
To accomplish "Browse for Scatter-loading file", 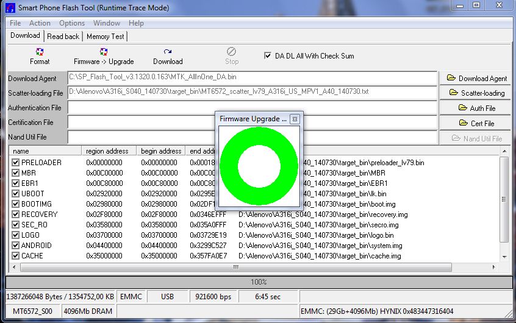I will coord(476,93).
